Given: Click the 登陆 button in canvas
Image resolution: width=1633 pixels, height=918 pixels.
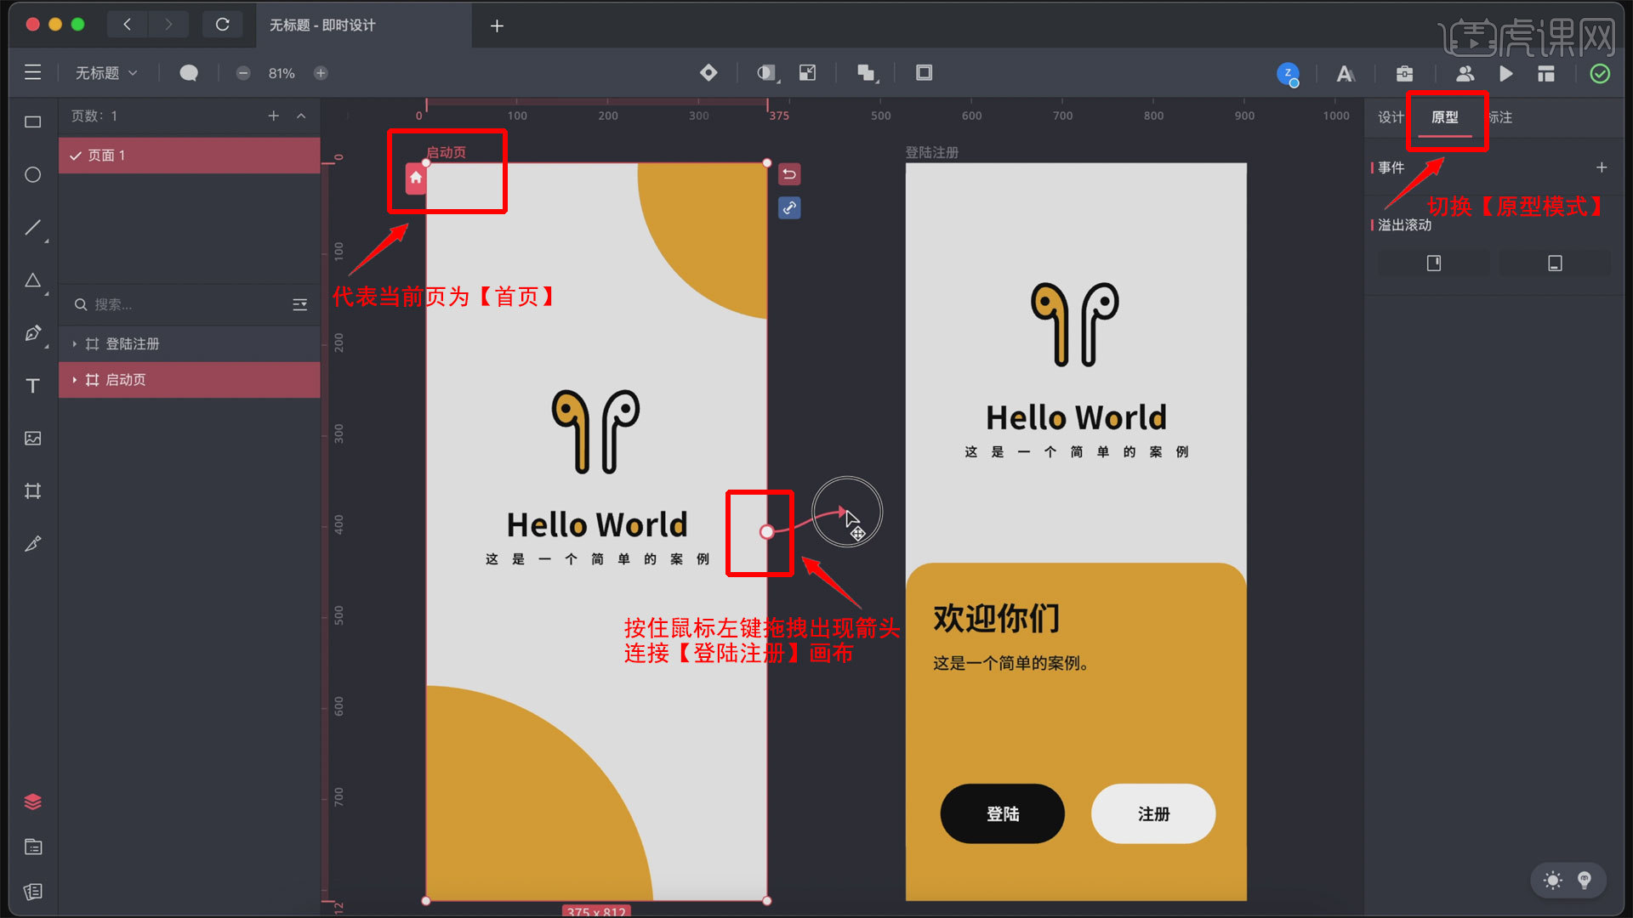Looking at the screenshot, I should pos(1003,814).
